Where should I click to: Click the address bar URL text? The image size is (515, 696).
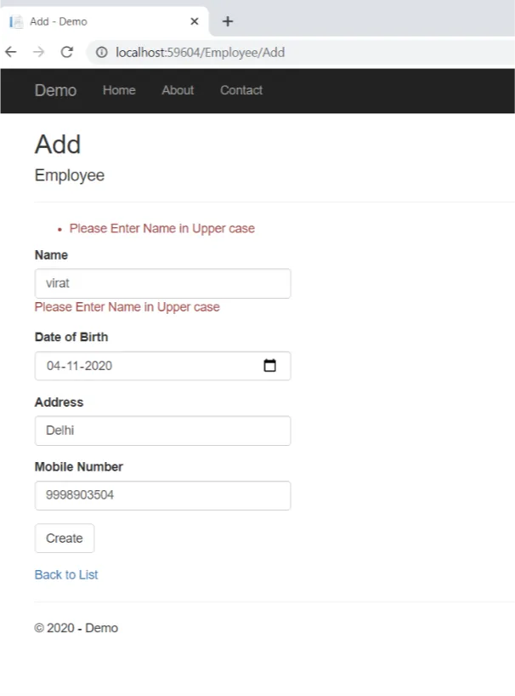[201, 53]
